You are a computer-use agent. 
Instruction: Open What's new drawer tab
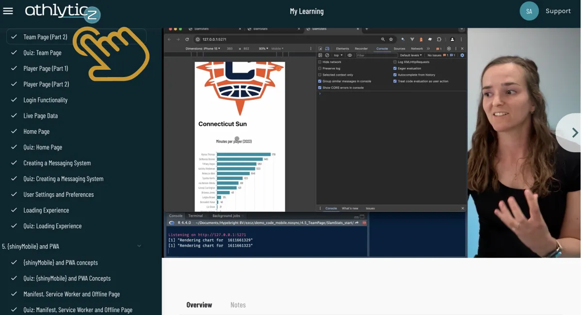(350, 208)
